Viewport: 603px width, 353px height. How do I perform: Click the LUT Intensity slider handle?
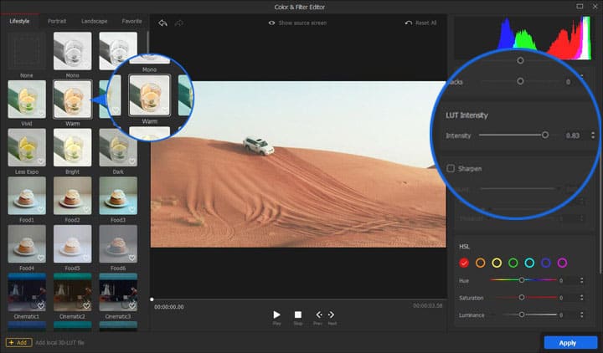(x=545, y=135)
